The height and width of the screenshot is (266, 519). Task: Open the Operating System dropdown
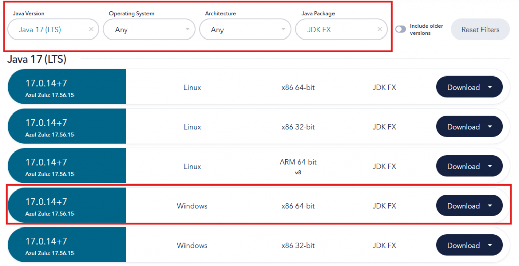pyautogui.click(x=150, y=29)
